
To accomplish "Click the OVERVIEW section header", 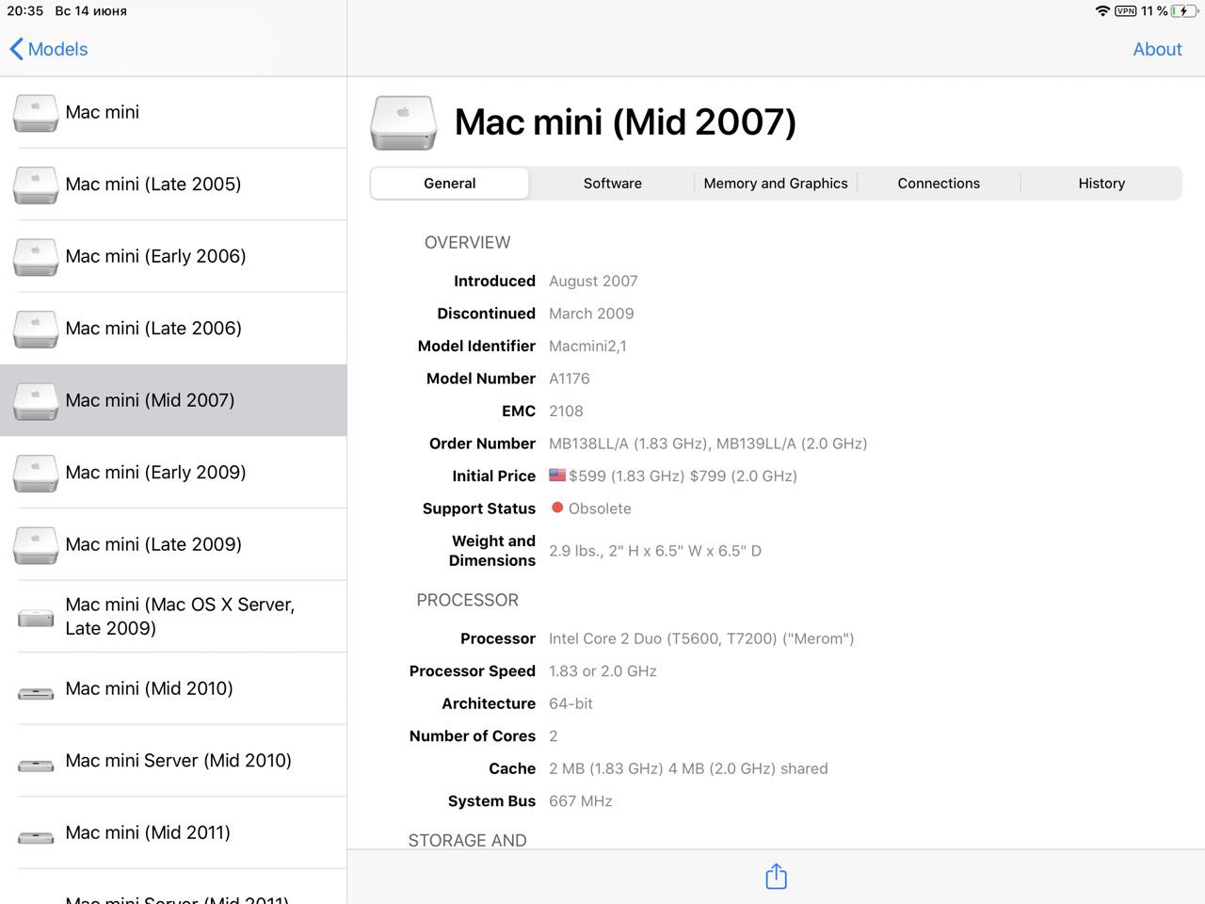I will click(467, 242).
